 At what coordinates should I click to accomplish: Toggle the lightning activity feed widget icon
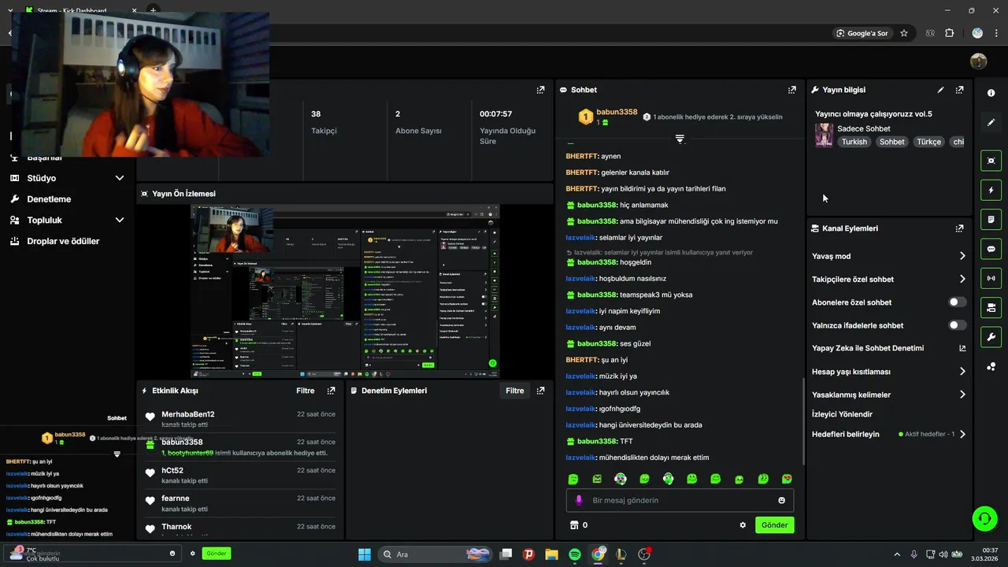point(991,190)
